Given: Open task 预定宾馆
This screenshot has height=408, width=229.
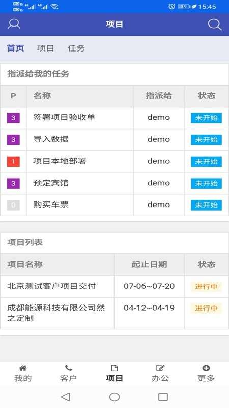Looking at the screenshot, I should click(51, 183).
